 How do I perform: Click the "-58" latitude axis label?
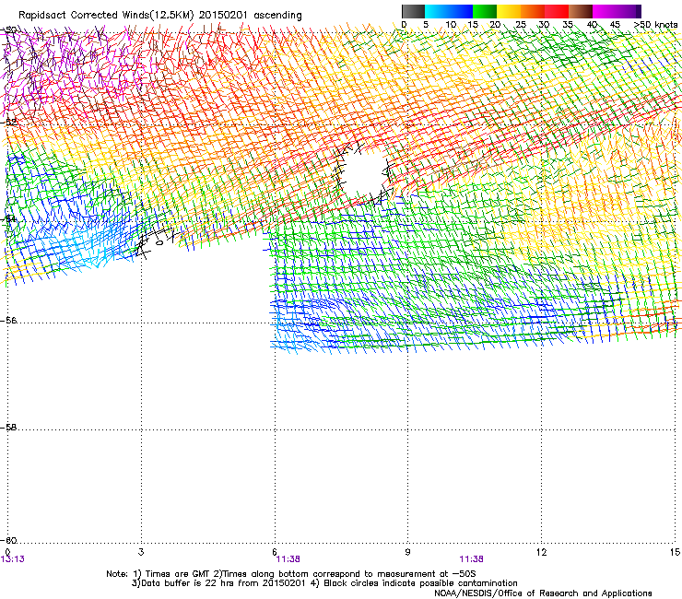(x=8, y=428)
